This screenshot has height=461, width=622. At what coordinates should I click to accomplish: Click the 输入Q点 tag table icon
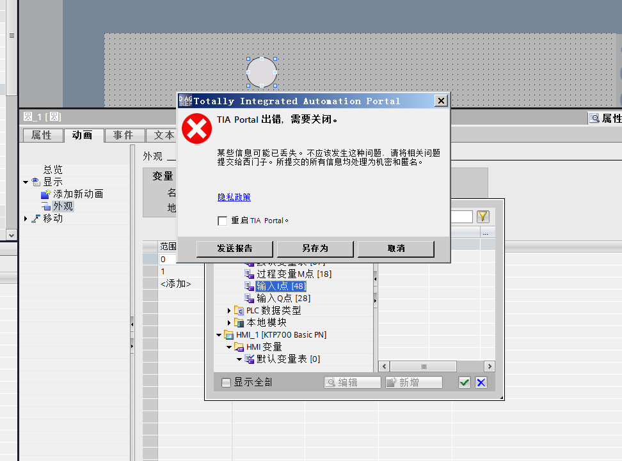click(249, 298)
